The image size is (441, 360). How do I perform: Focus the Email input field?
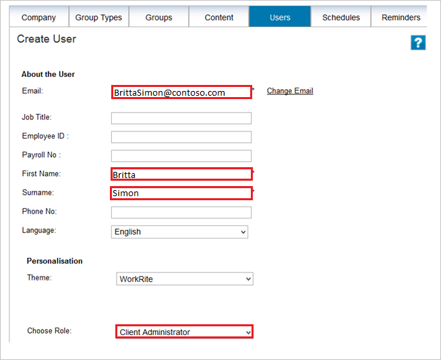point(181,92)
